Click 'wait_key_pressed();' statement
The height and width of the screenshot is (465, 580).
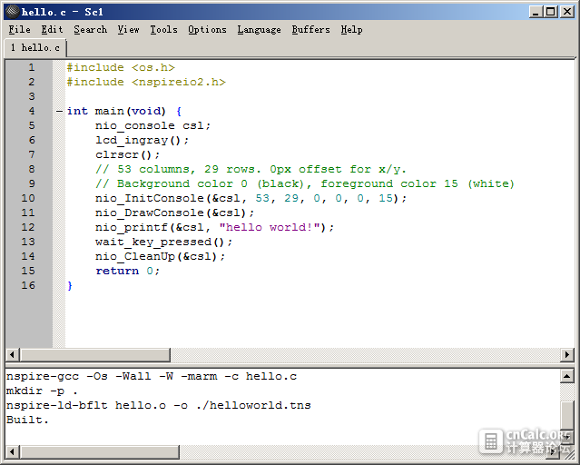tap(164, 242)
